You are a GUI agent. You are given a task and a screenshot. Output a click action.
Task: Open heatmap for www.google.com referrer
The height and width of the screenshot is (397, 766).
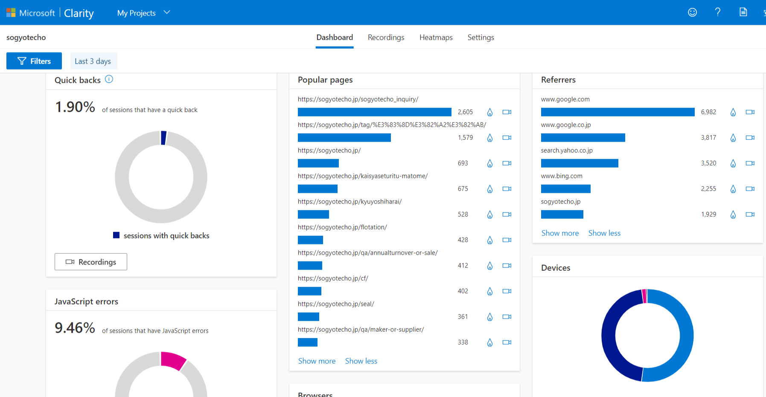click(733, 112)
